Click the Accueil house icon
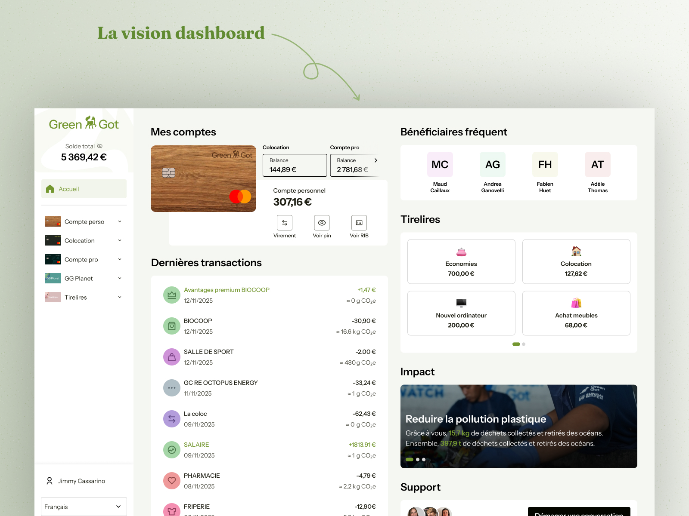This screenshot has height=516, width=689. pos(50,189)
